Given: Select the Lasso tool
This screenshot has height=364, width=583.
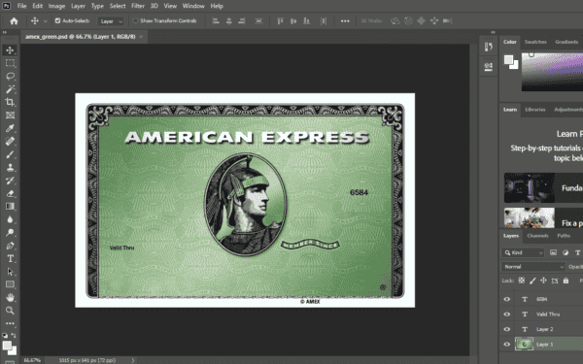Looking at the screenshot, I should [10, 76].
